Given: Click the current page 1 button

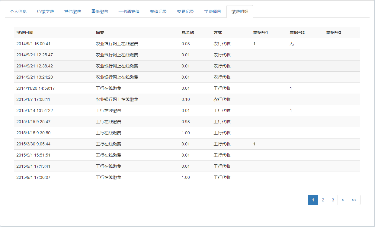Looking at the screenshot, I should click(313, 200).
